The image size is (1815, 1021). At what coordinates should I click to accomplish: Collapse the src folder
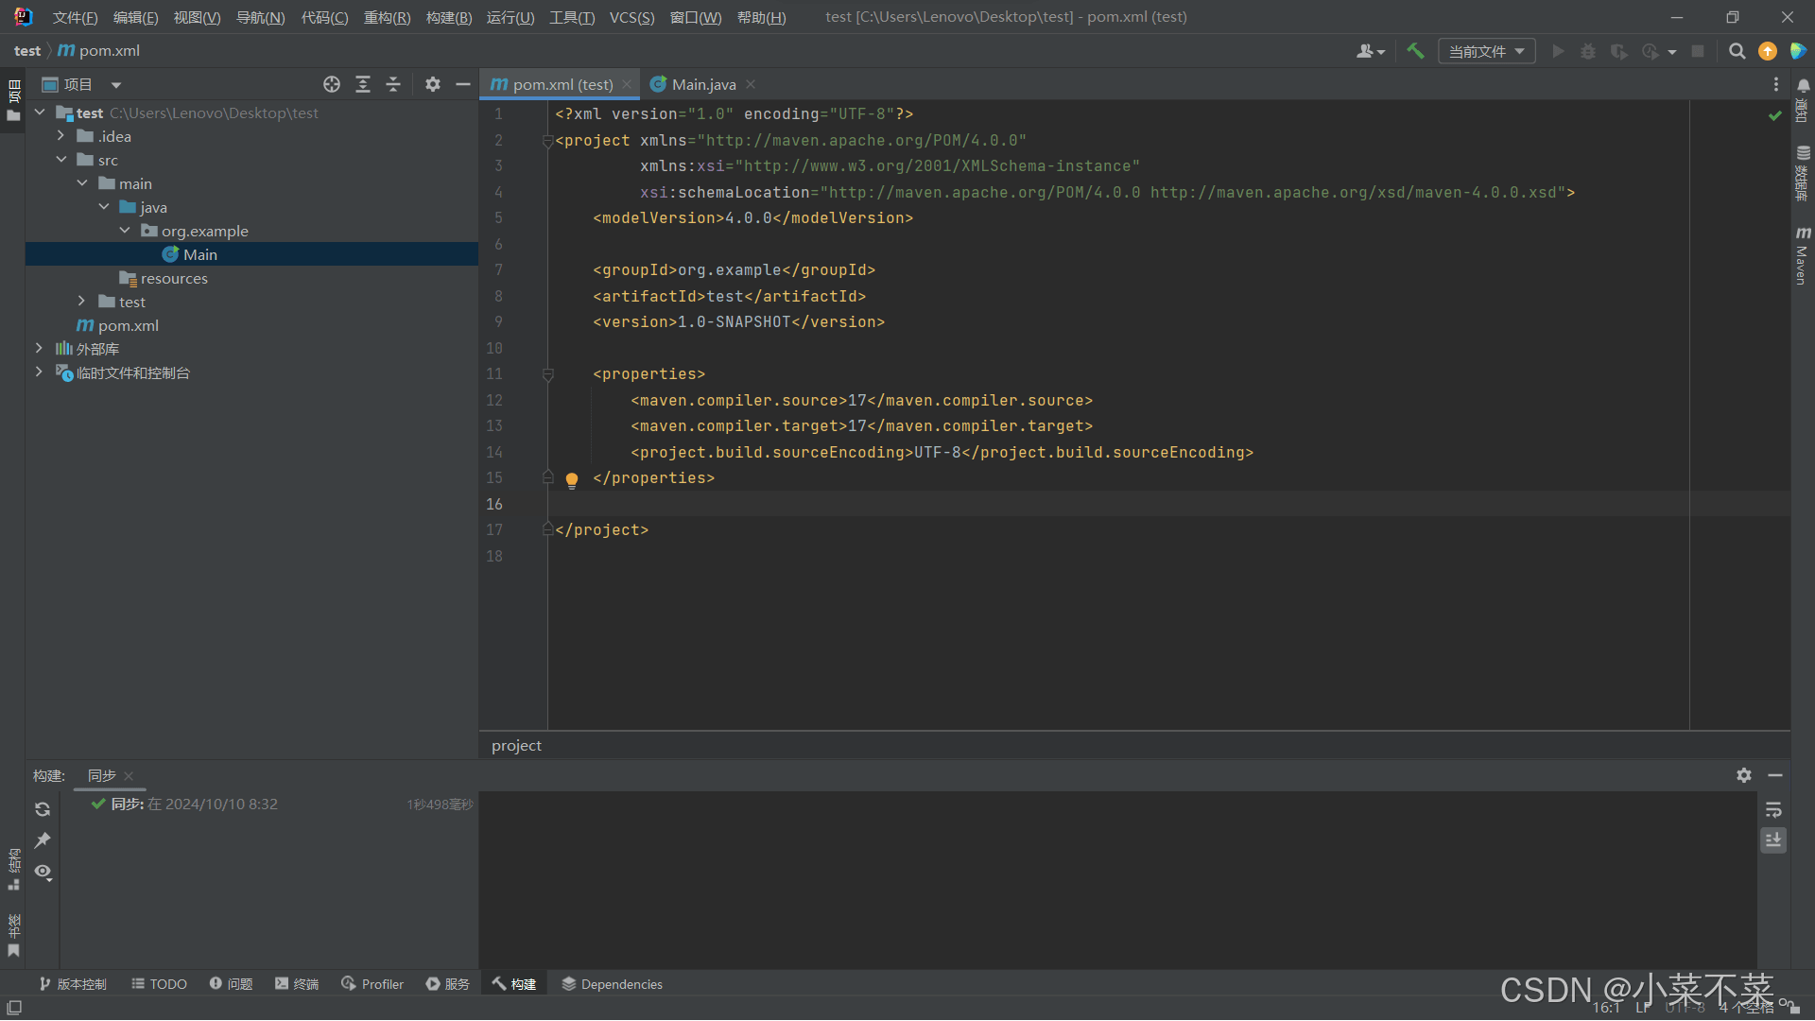point(60,160)
